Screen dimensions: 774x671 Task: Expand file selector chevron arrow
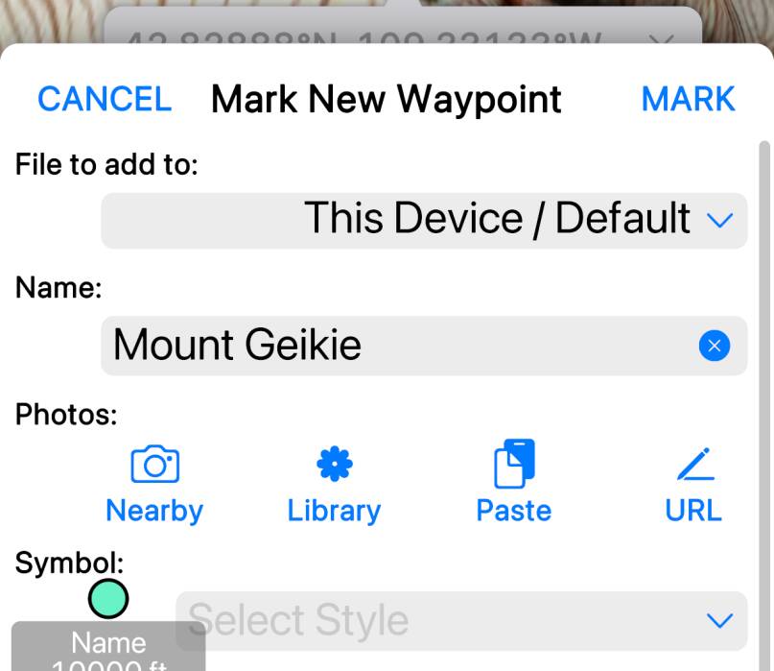pos(719,220)
